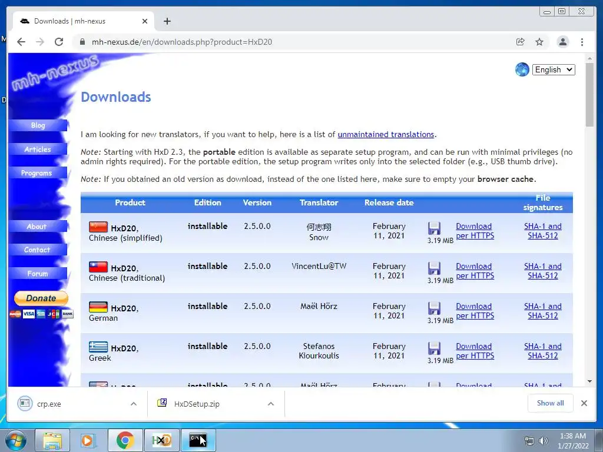The width and height of the screenshot is (603, 452).
Task: Expand options arrow for crp.exe download
Action: 134,404
